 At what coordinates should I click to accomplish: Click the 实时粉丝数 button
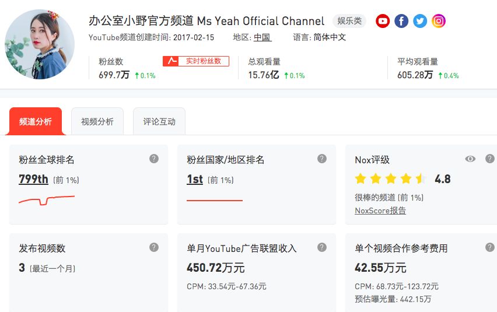196,61
